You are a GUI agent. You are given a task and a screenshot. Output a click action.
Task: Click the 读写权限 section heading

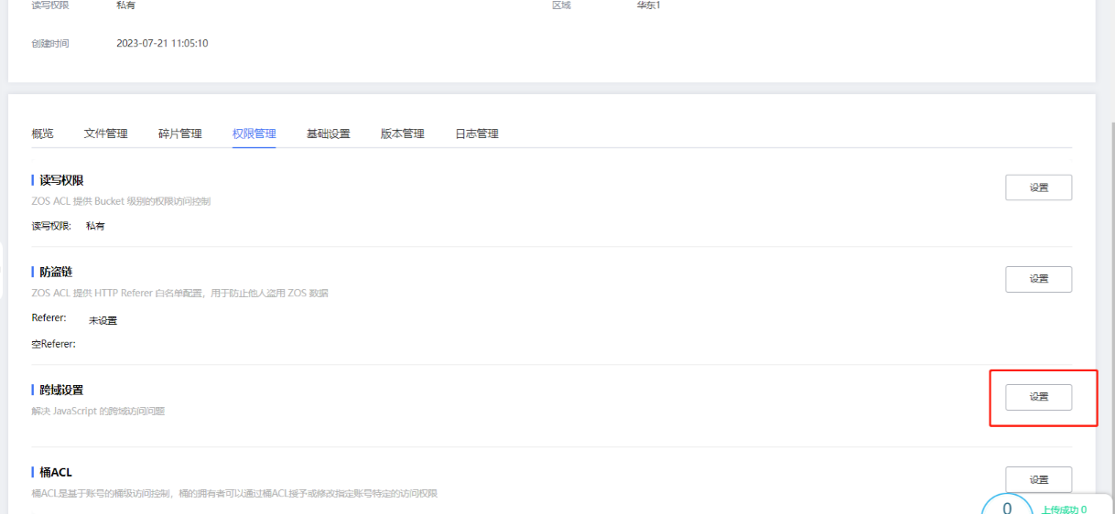[x=61, y=180]
